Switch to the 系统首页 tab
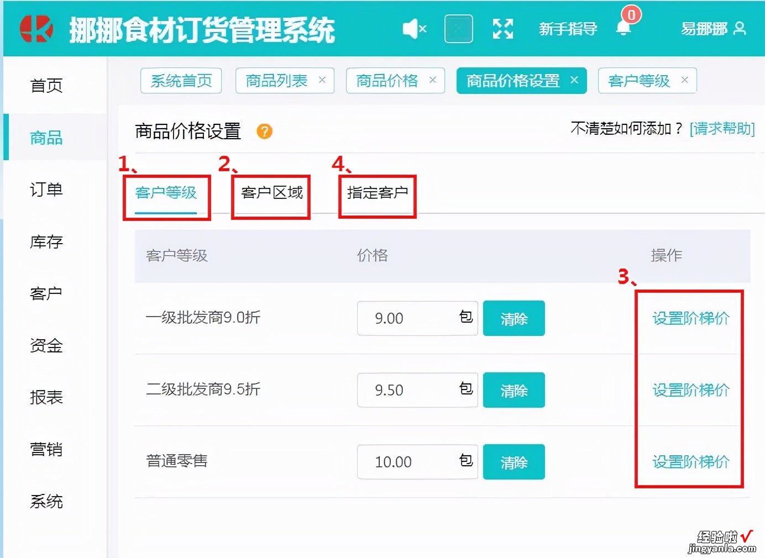 (x=181, y=81)
